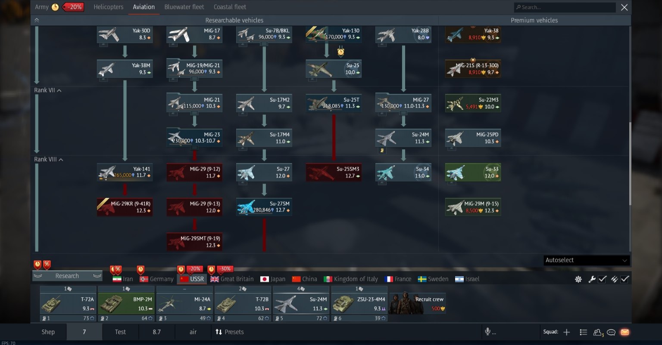Viewport: 662px width, 345px height.
Task: Select the Su-24M card in research tree
Action: (x=403, y=138)
